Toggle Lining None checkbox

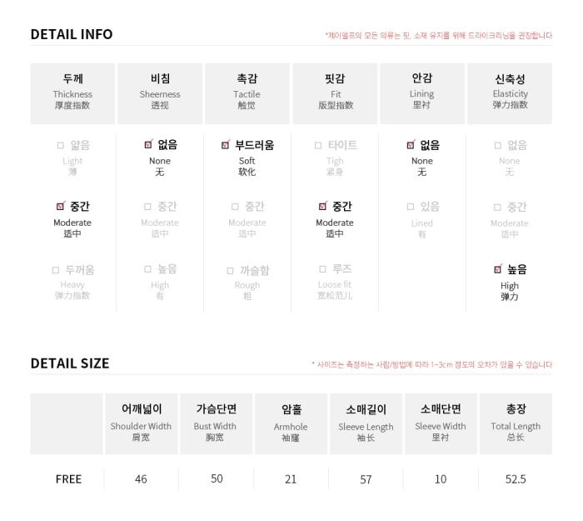coord(411,144)
